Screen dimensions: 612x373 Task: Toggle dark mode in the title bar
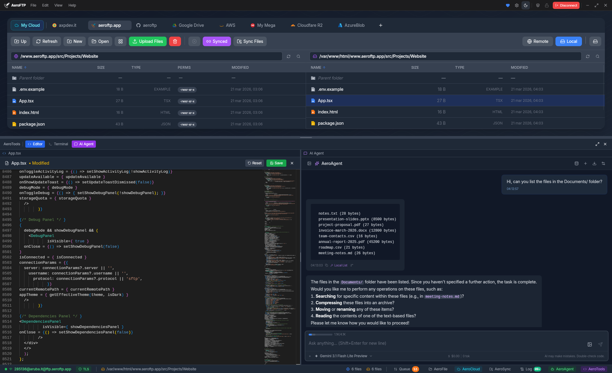pyautogui.click(x=526, y=5)
